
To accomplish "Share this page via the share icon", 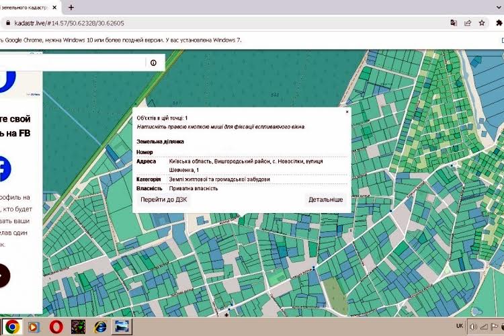I will tap(468, 23).
